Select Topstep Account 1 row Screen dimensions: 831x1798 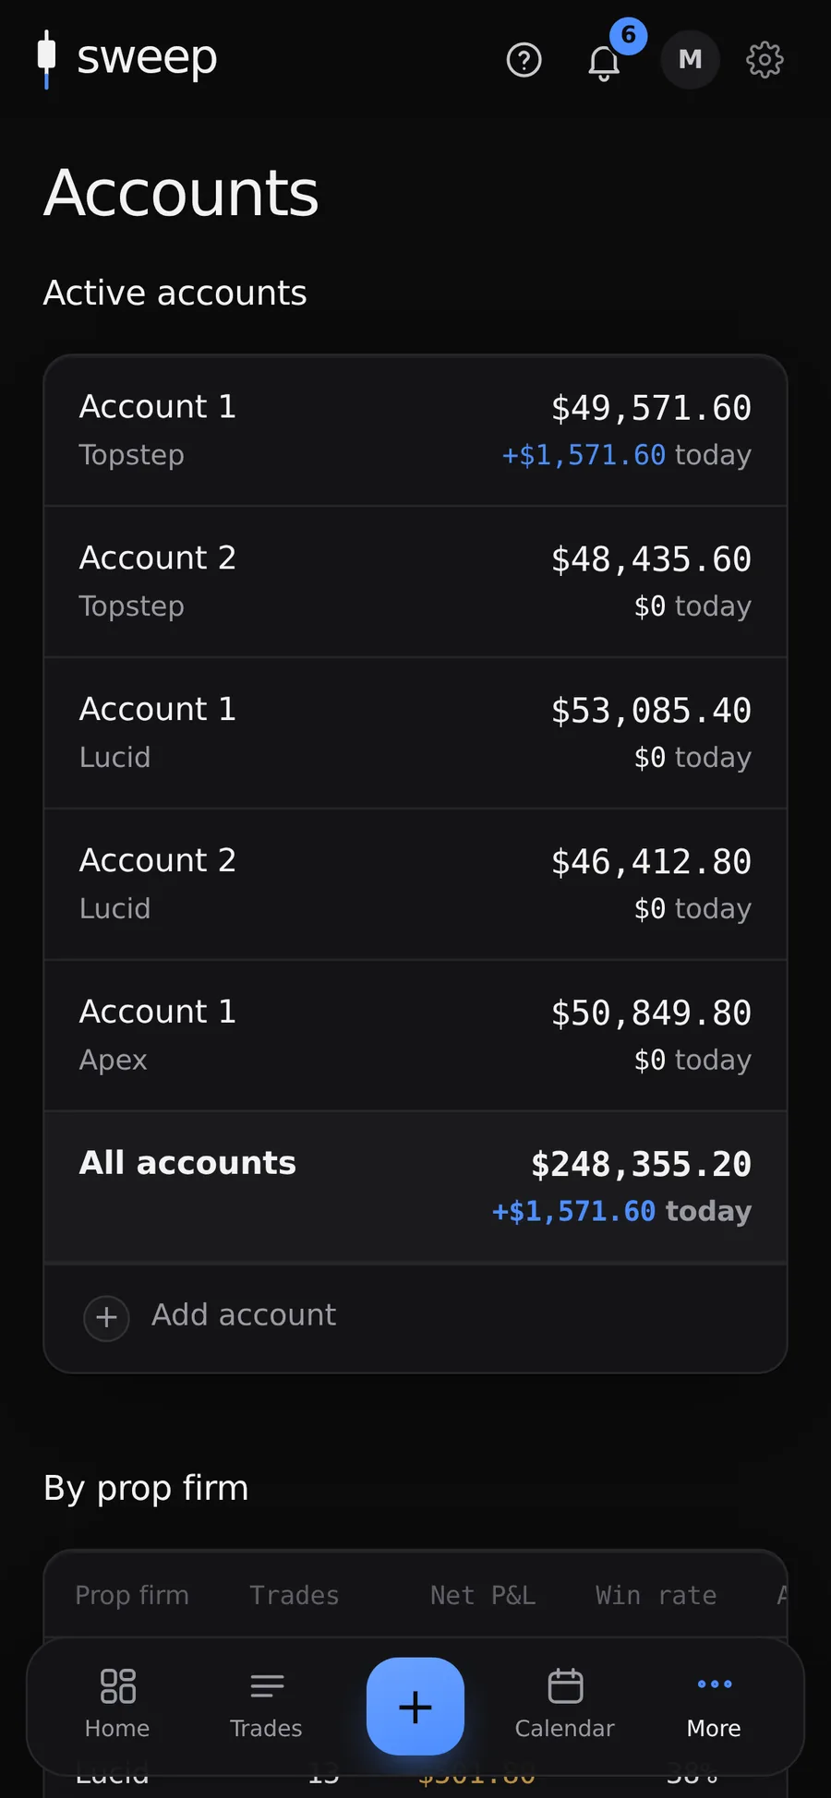[415, 430]
